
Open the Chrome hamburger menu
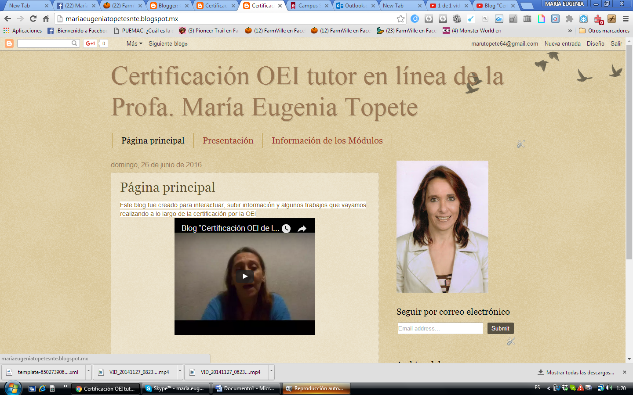coord(626,18)
